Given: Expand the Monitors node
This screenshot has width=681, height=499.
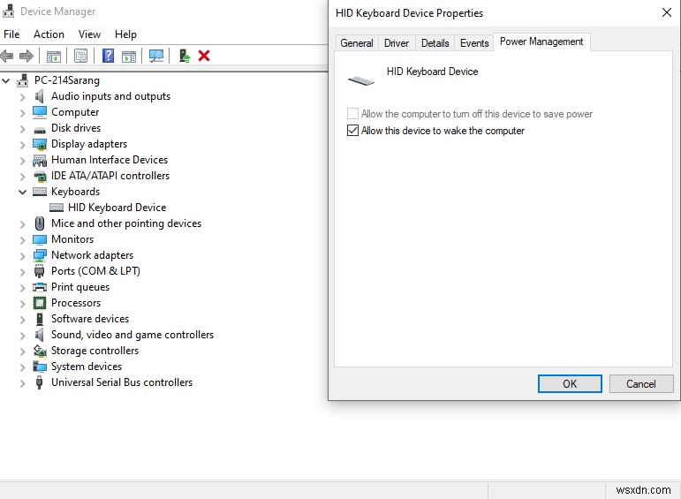Looking at the screenshot, I should 22,239.
